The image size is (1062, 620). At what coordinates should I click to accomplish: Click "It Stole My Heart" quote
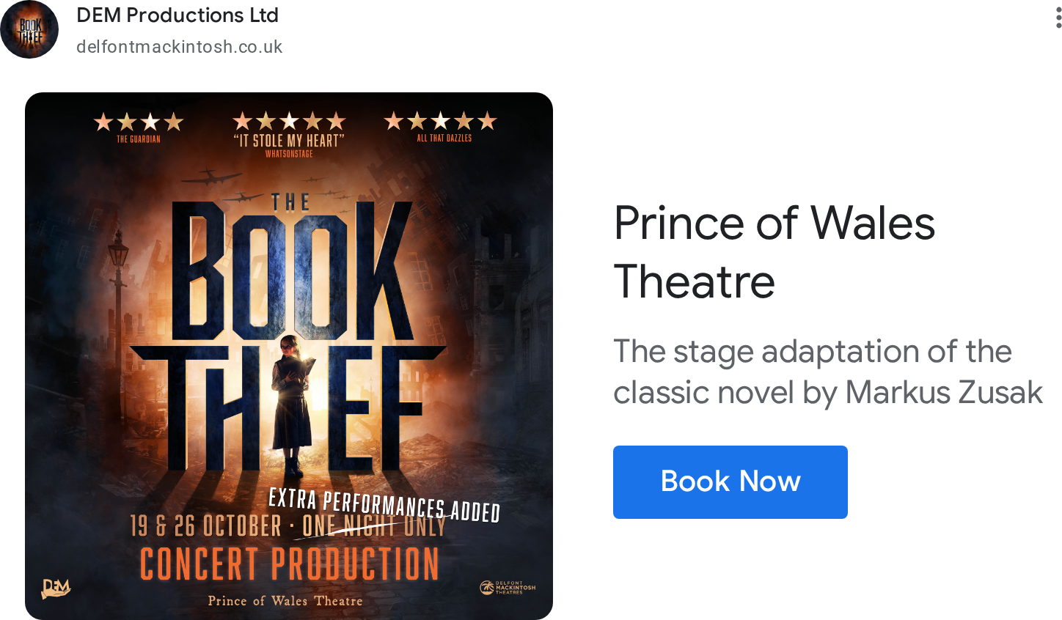(289, 140)
